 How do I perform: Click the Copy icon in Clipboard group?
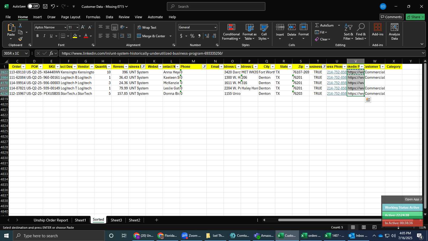(x=20, y=32)
